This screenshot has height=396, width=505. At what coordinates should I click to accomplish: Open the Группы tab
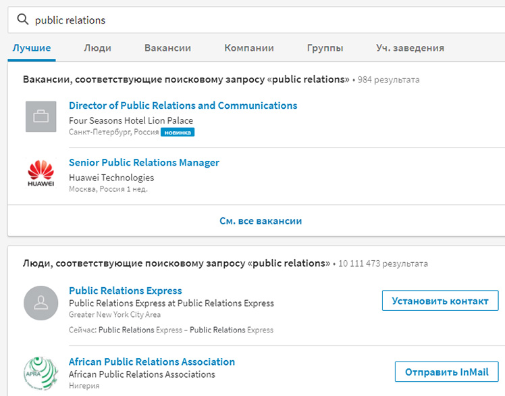pyautogui.click(x=325, y=48)
